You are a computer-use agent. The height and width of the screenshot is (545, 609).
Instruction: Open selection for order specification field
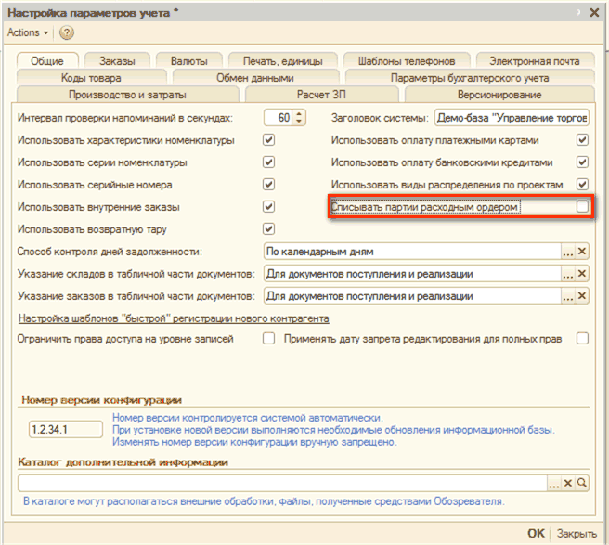point(567,296)
